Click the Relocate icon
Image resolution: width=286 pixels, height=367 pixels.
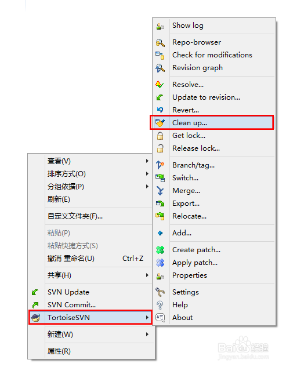pyautogui.click(x=160, y=216)
